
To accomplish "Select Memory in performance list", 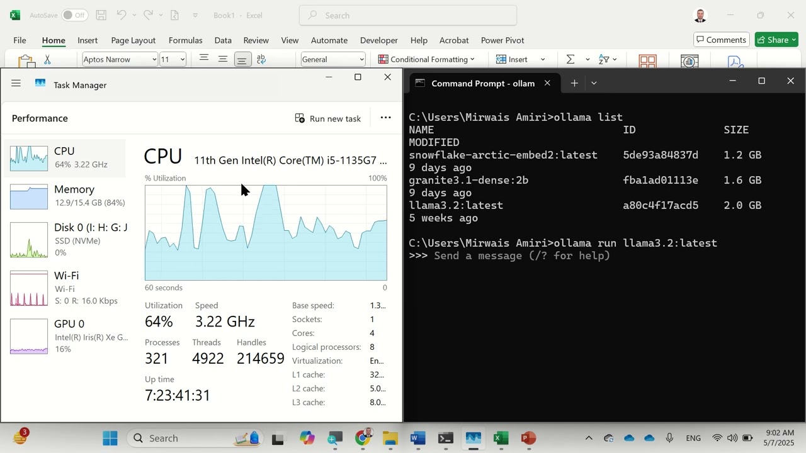I will pos(65,196).
